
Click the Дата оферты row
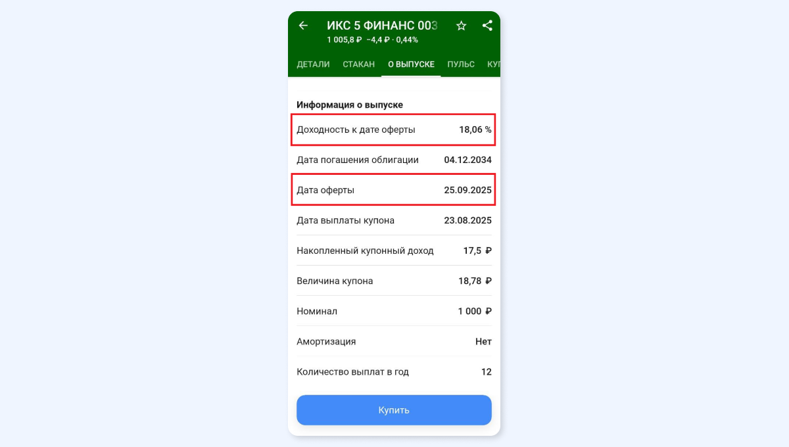tap(394, 190)
